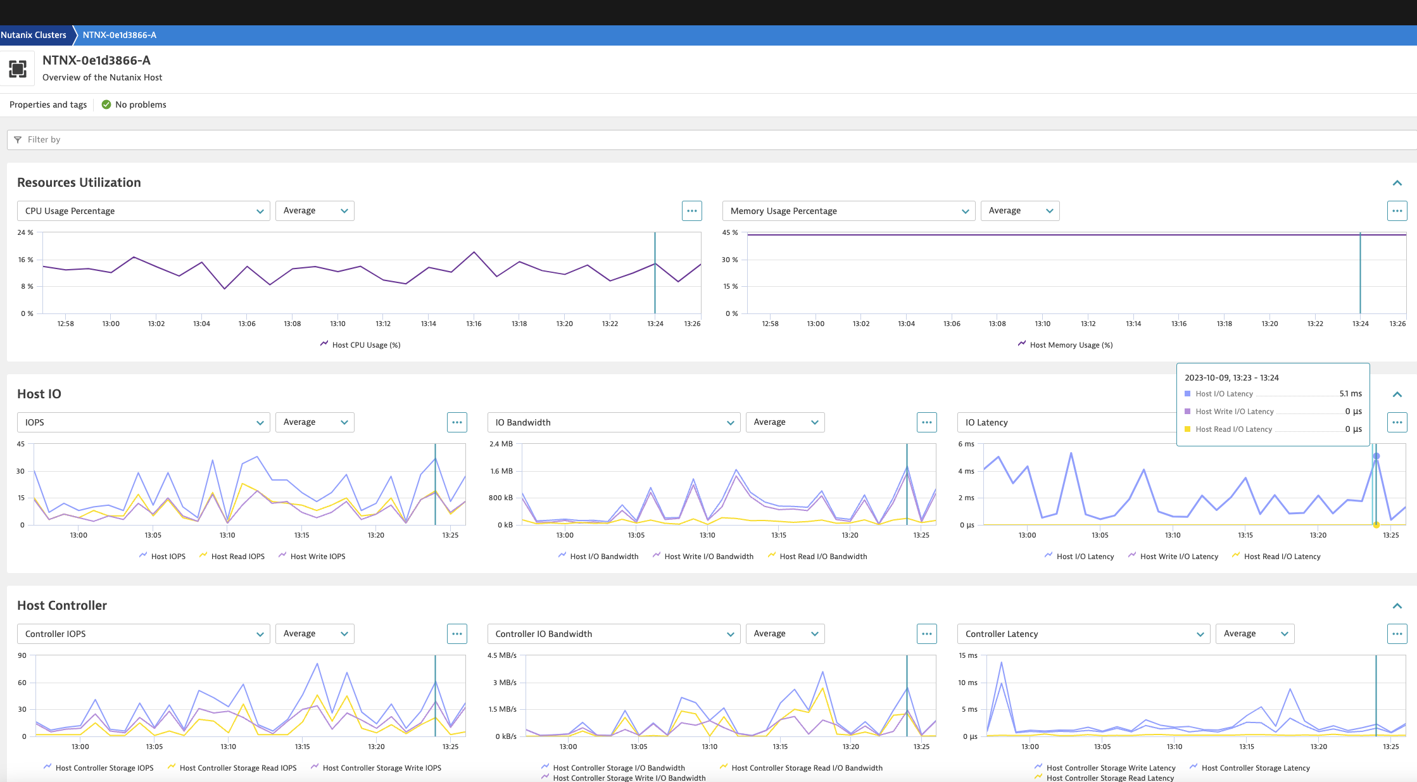Screen dimensions: 1417x782
Task: Select NTNX-0e1d3866-A breadcrumb item
Action: (x=120, y=35)
